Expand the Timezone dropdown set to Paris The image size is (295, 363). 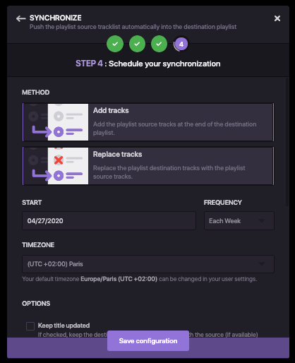tap(148, 264)
